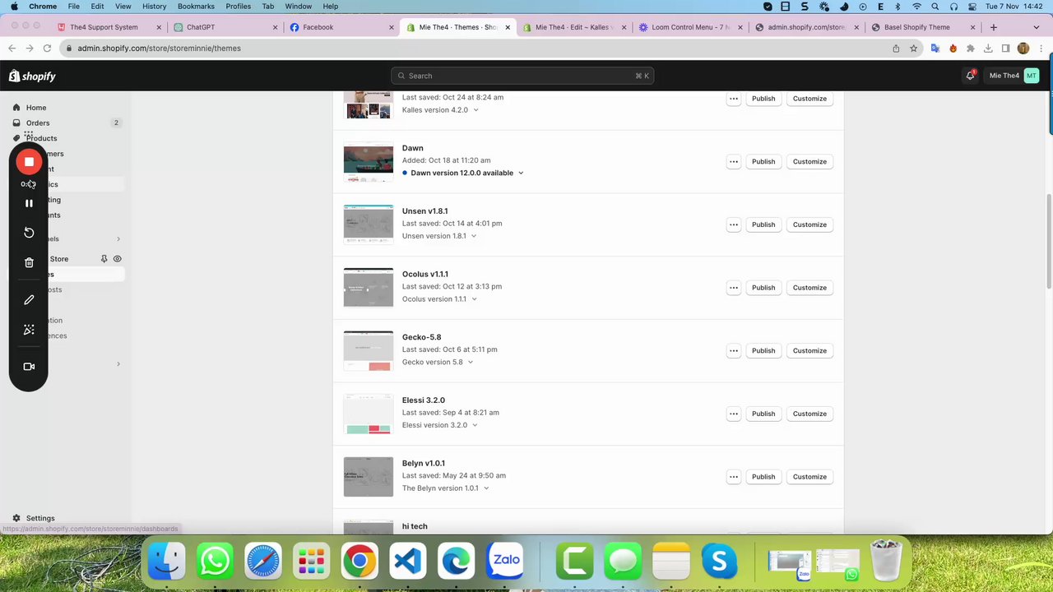Open WhatsApp from the Dock
The width and height of the screenshot is (1053, 592).
(x=215, y=562)
